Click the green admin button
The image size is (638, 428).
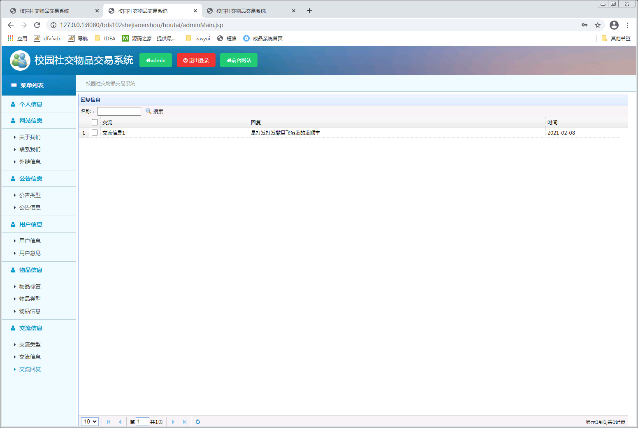[x=155, y=60]
